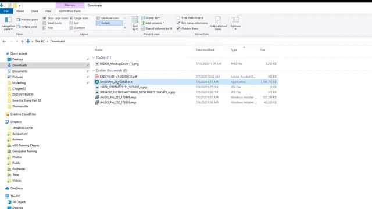Enable Item check boxes option
The image size is (372, 209).
click(178, 18)
